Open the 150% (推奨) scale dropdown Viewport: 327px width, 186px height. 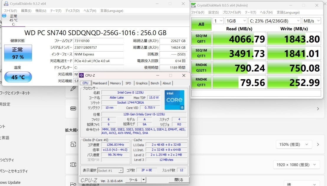point(294,144)
